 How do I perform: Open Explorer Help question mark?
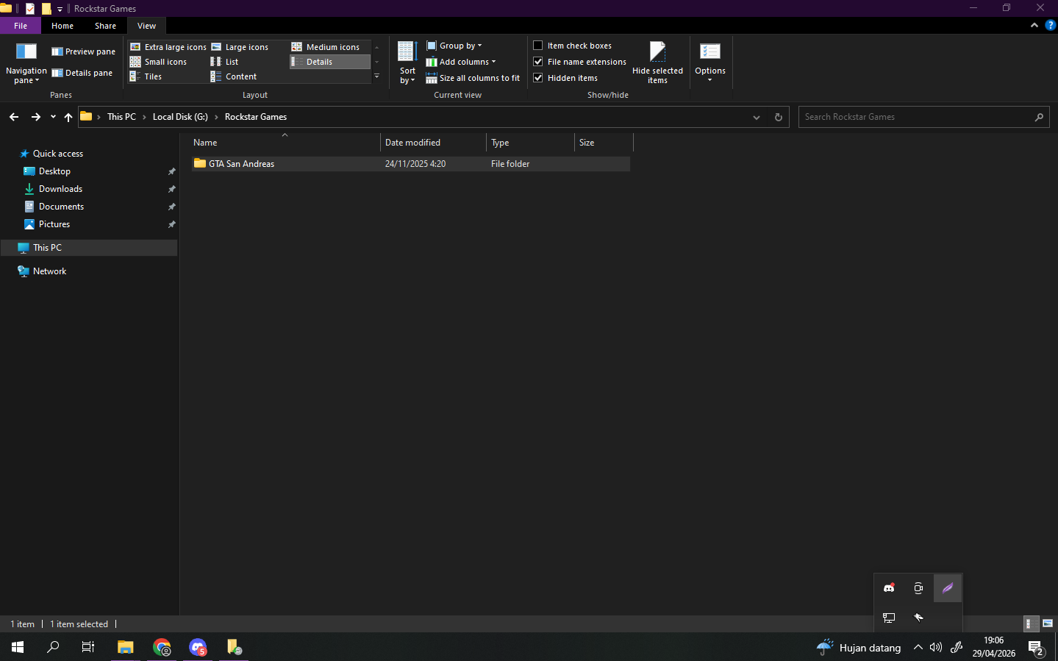1050,25
